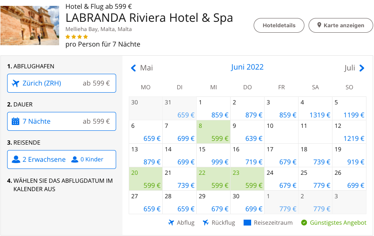
Task: Click the airplane icon beside Zürich (ZRH)
Action: (x=16, y=83)
